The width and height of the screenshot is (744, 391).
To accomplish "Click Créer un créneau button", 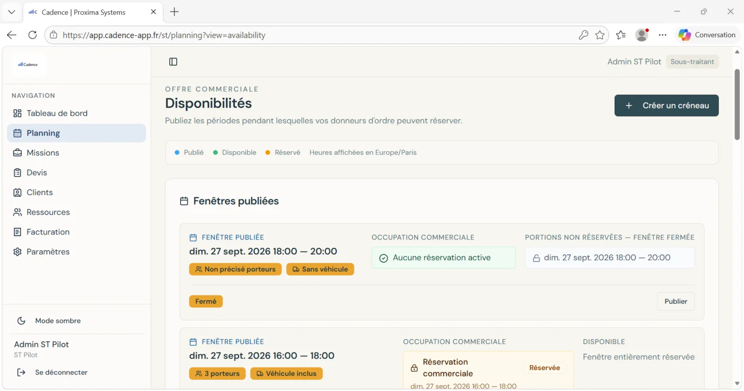I will pos(666,105).
